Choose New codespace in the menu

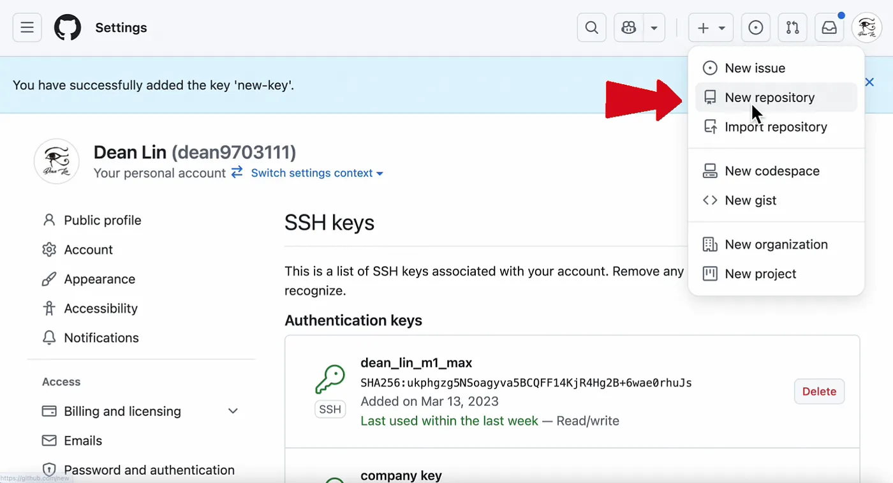click(776, 171)
